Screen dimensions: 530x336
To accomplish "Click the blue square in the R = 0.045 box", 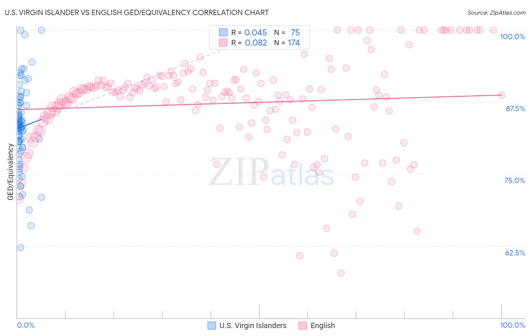I will [224, 32].
